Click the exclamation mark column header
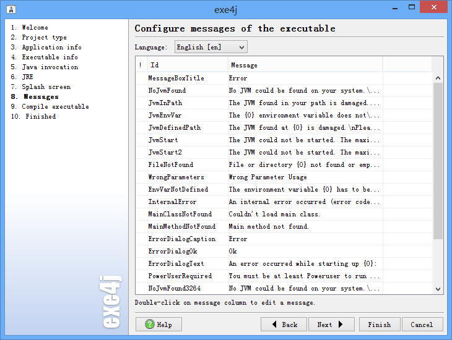 (141, 65)
